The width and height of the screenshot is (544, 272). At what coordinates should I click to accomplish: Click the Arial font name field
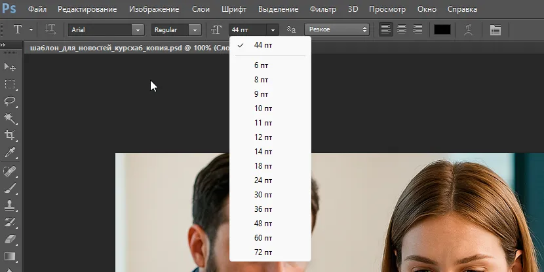click(x=100, y=30)
